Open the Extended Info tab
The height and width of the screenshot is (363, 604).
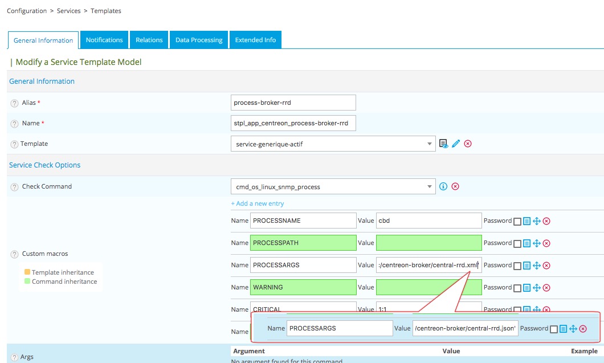(255, 40)
